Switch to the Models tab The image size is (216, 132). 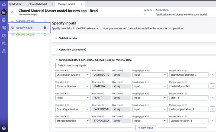[x=15, y=4]
